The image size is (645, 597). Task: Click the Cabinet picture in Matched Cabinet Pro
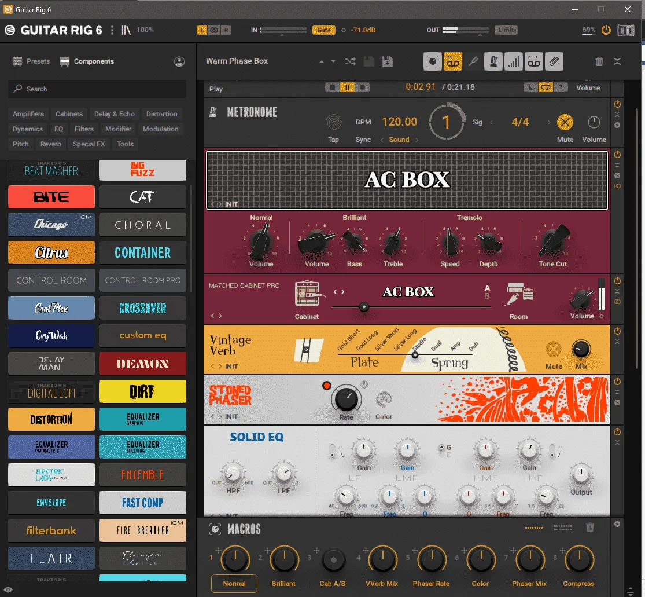click(x=307, y=293)
